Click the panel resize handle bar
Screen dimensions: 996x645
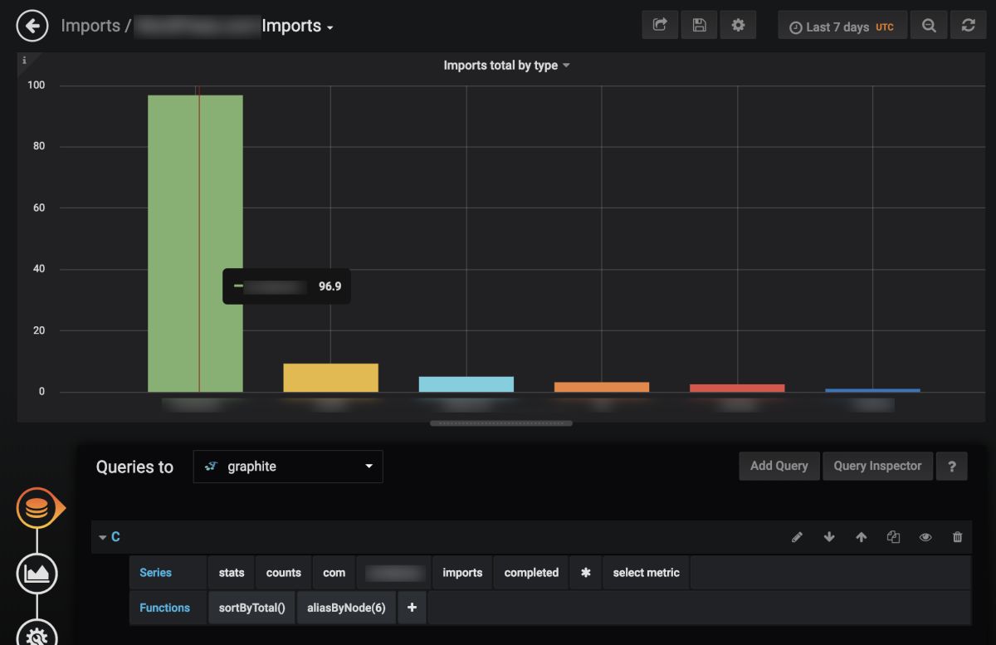500,423
